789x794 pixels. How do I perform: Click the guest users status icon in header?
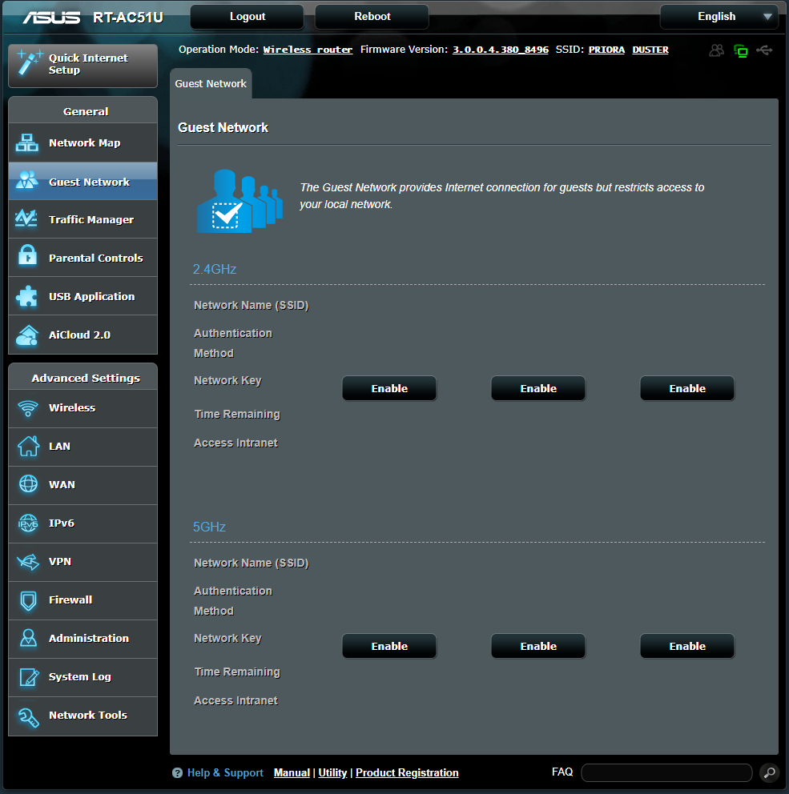click(x=717, y=50)
